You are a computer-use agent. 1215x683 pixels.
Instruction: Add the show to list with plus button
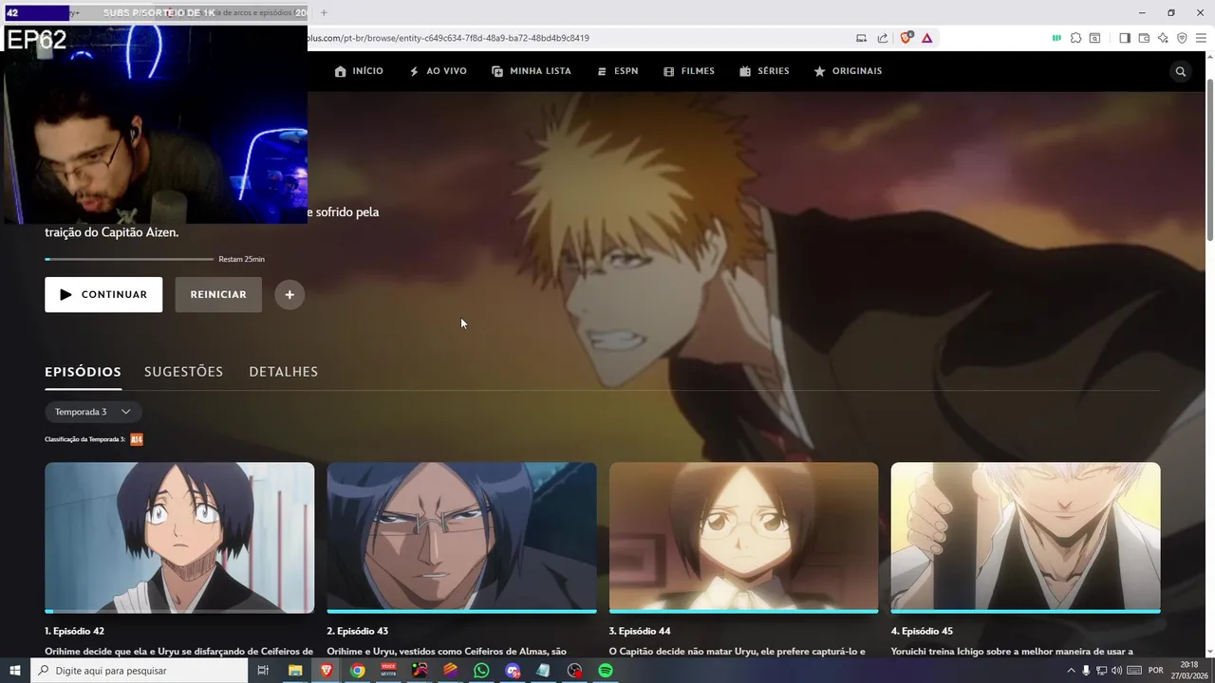click(x=290, y=295)
